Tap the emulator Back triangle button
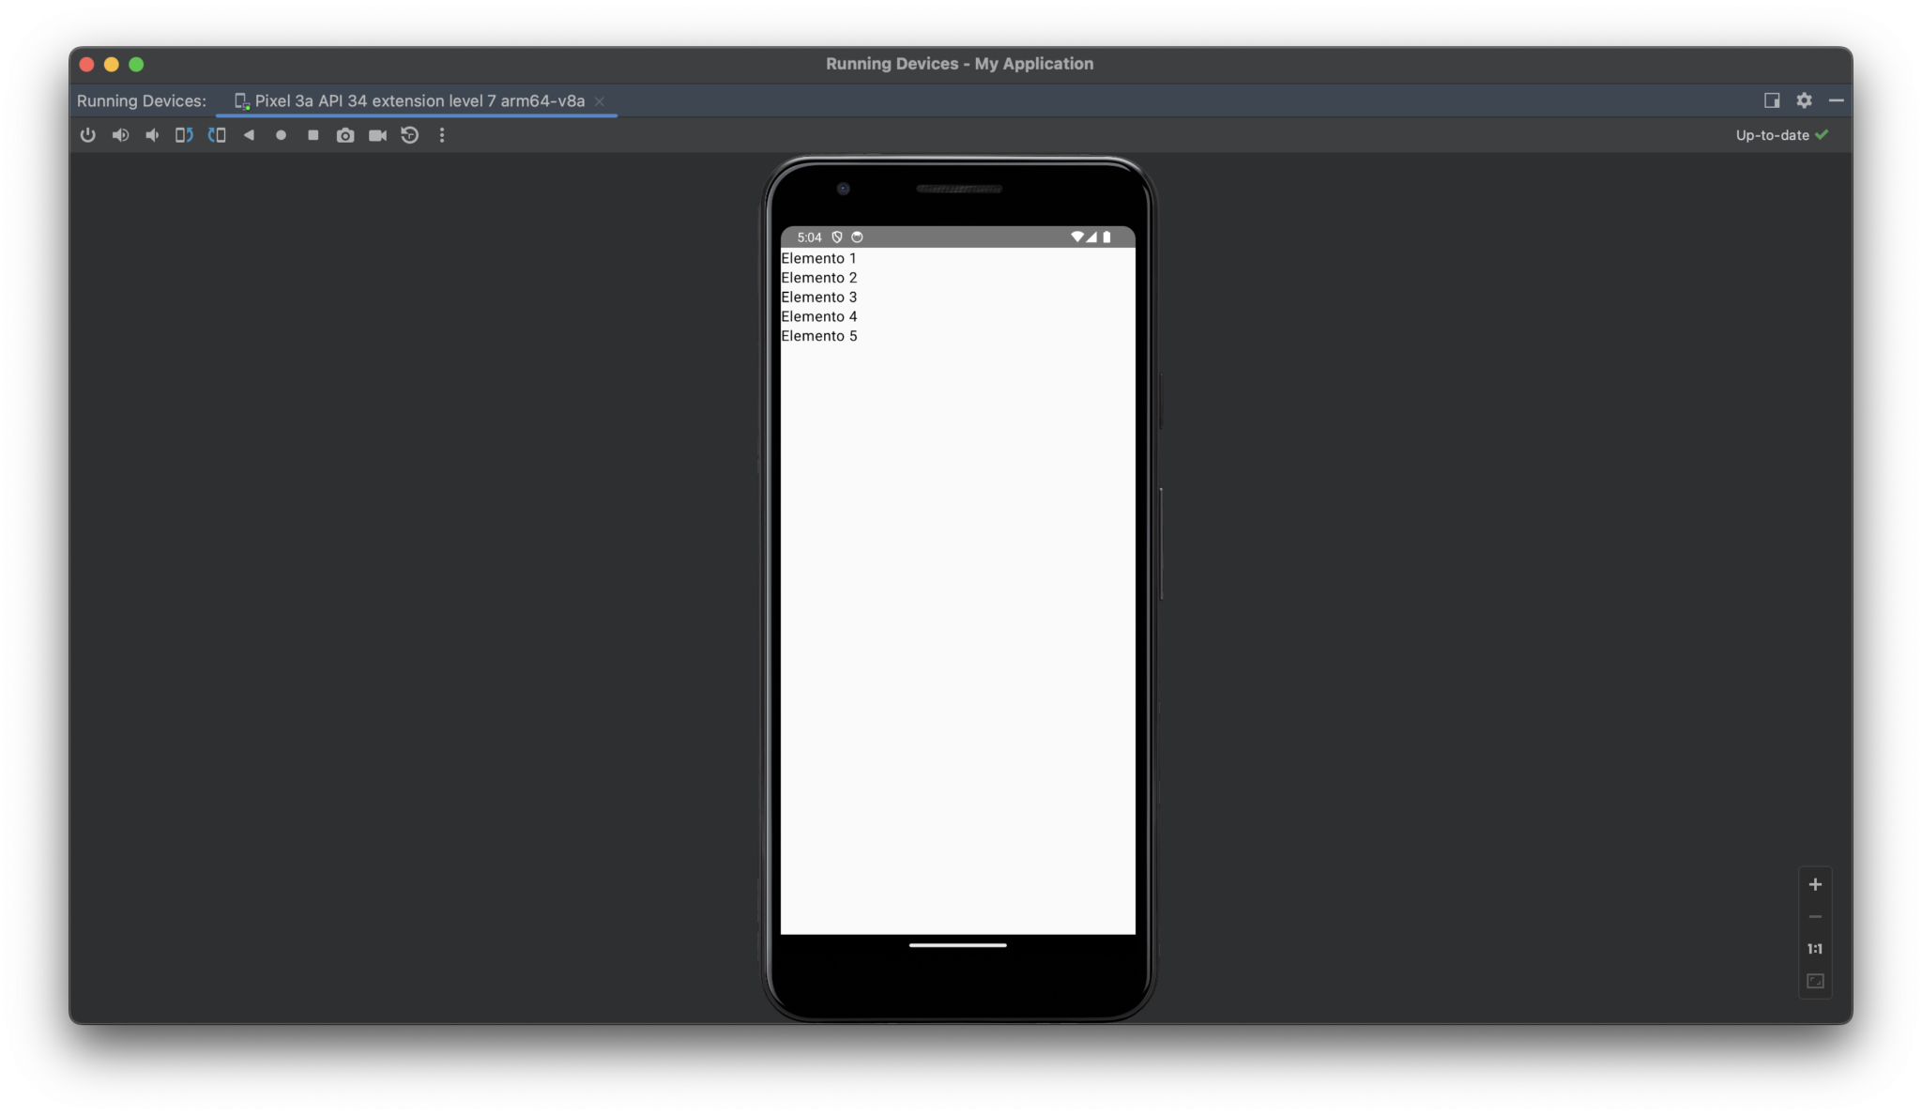The width and height of the screenshot is (1922, 1116). pos(249,135)
